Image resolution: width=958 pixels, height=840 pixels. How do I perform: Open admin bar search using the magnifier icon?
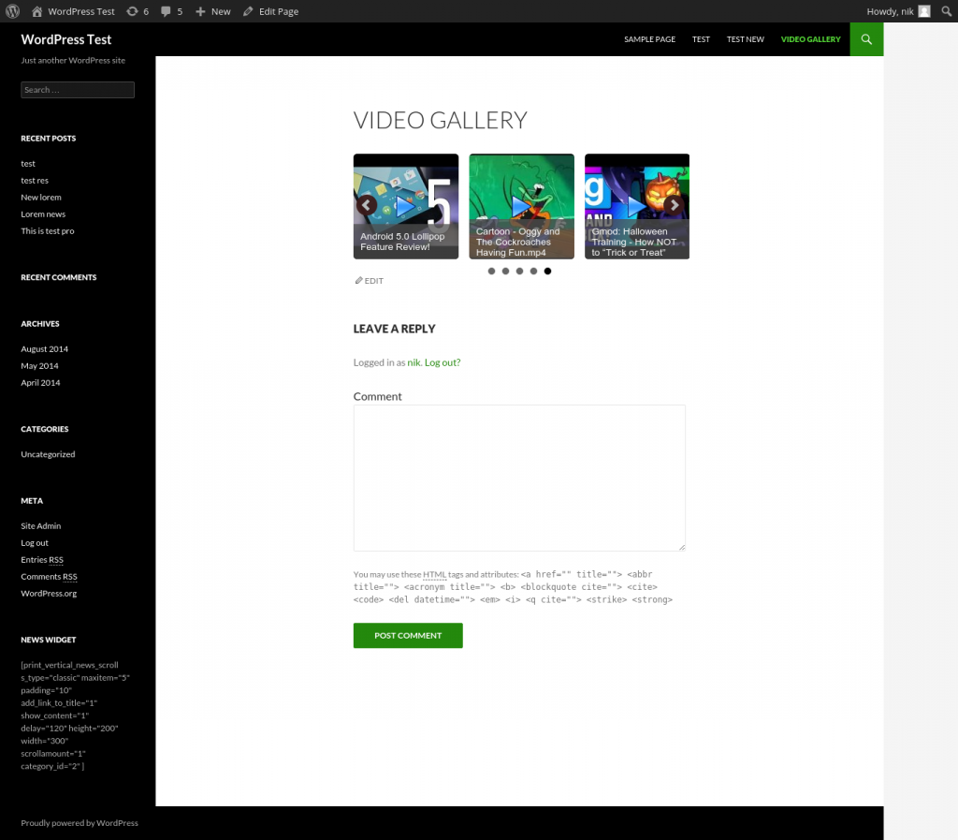946,10
